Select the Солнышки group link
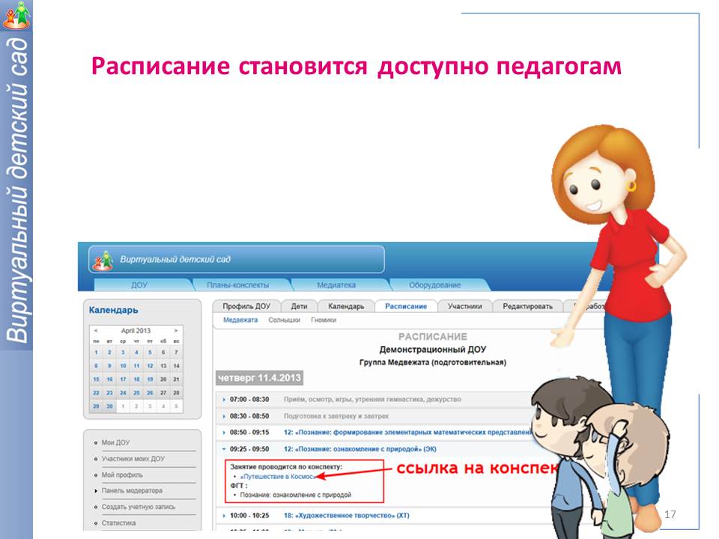This screenshot has width=719, height=539. coord(284,320)
